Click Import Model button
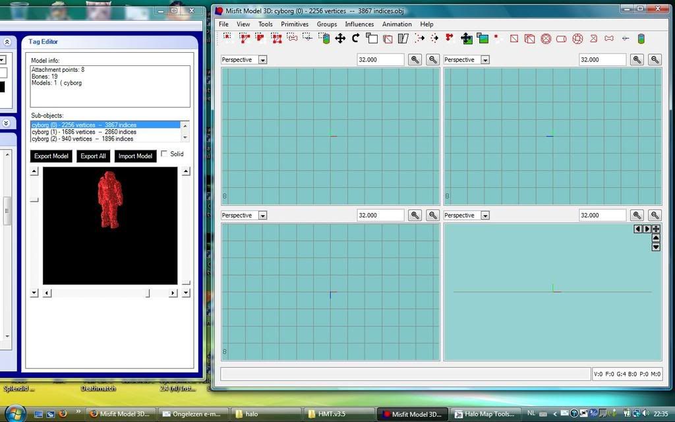 pyautogui.click(x=135, y=156)
